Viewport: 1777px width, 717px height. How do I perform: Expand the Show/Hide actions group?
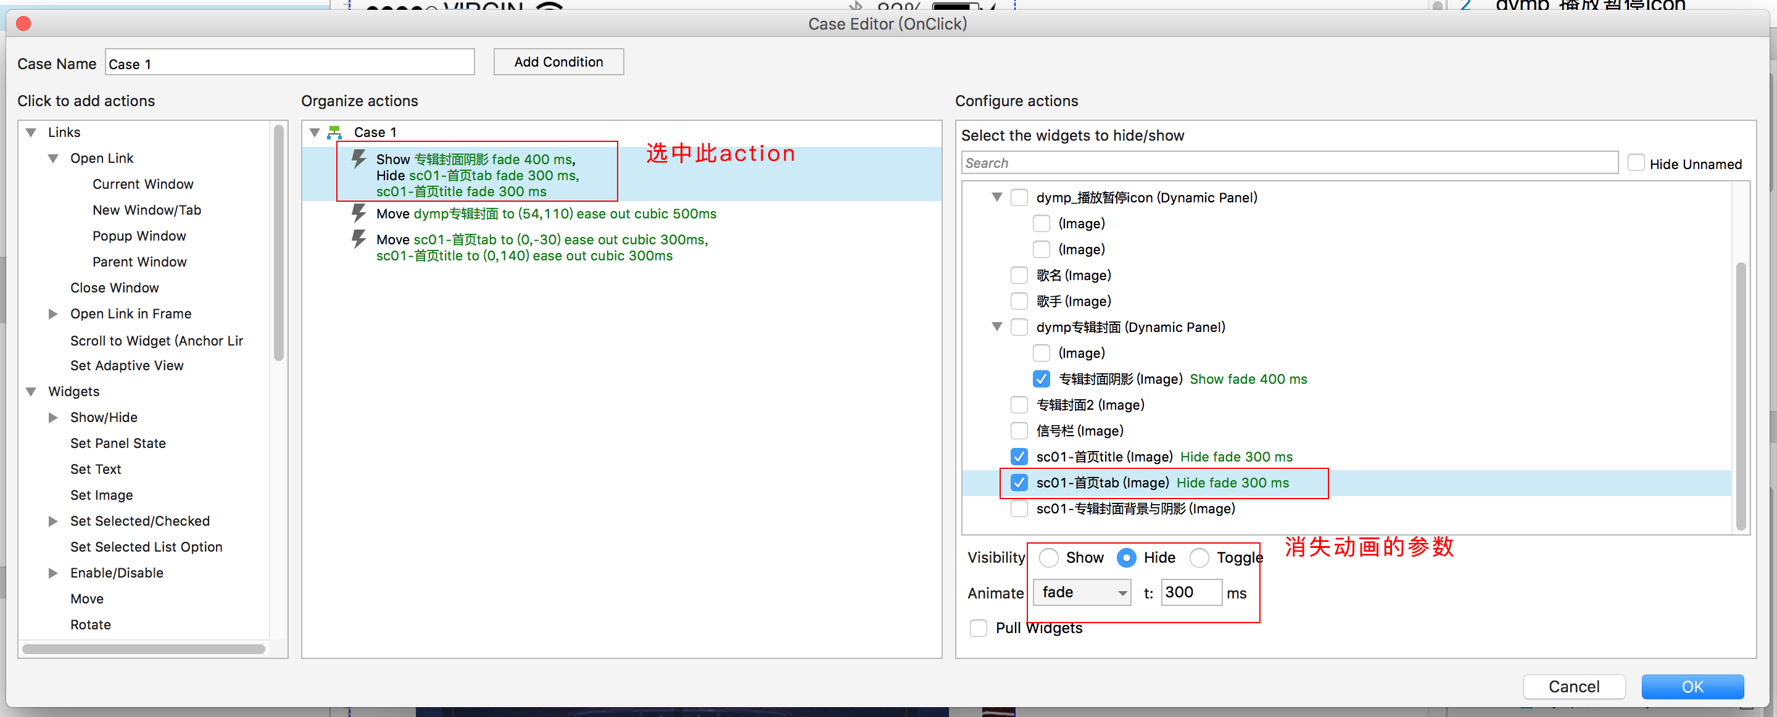(x=53, y=418)
